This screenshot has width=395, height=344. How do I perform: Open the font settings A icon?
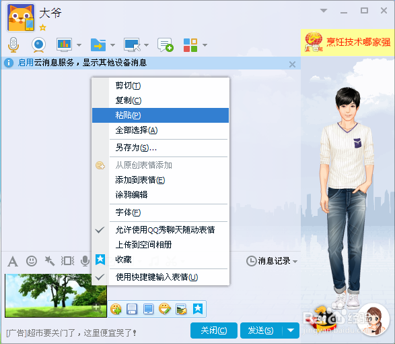pyautogui.click(x=13, y=261)
